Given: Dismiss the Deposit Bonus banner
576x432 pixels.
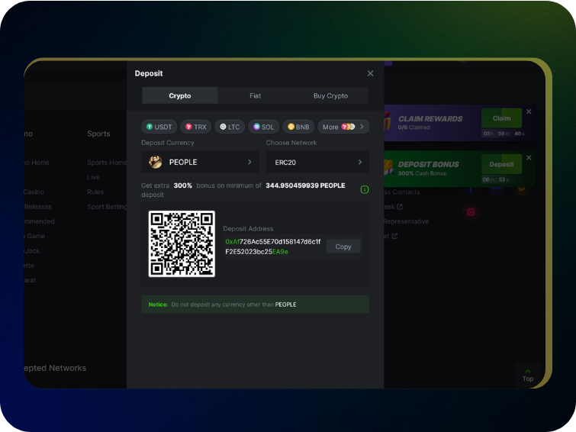Looking at the screenshot, I should (529, 158).
